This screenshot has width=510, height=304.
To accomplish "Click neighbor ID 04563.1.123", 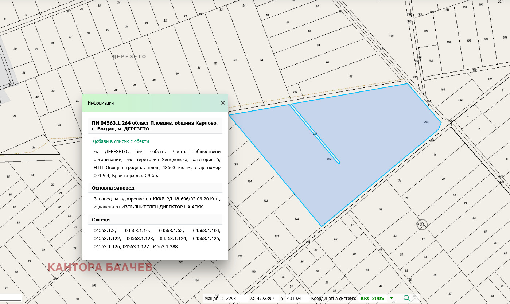I will tap(140, 239).
